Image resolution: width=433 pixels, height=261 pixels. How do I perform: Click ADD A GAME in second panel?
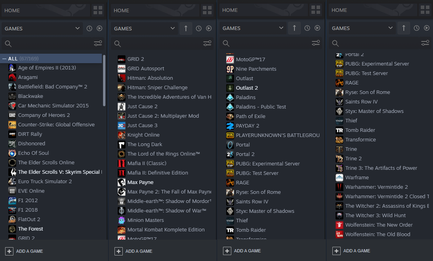click(134, 251)
